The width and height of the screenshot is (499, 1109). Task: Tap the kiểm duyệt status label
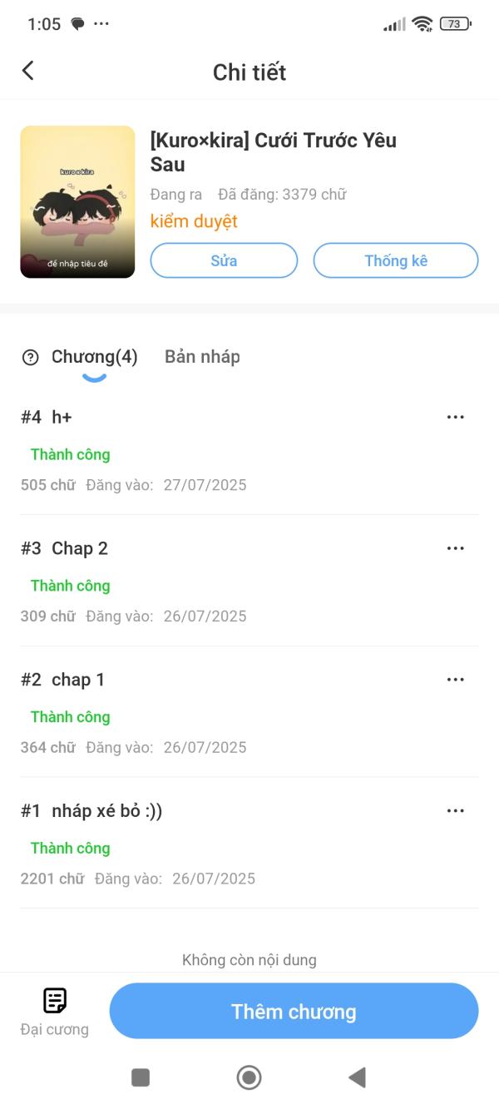pos(194,221)
